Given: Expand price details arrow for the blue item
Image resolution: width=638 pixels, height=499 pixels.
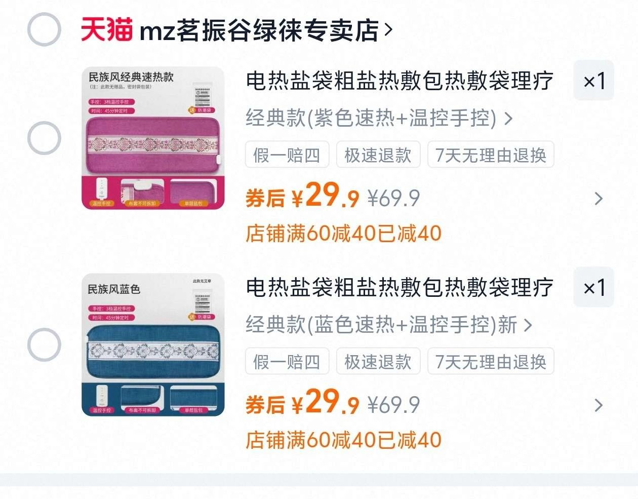Looking at the screenshot, I should [x=599, y=405].
